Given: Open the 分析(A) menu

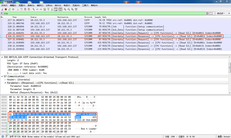Looking at the screenshot, I should click(x=49, y=6).
